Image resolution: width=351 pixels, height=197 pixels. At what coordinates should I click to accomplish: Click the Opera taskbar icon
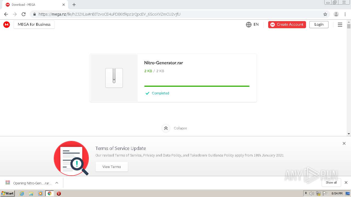[59, 193]
